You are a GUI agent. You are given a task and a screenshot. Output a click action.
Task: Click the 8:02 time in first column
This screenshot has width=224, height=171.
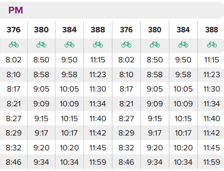[x=13, y=60]
